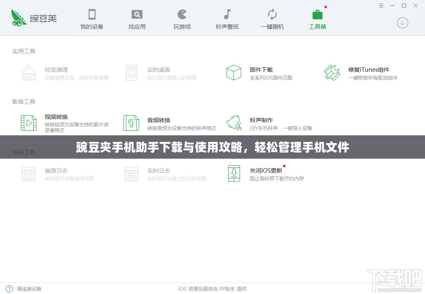Viewport: 425px width, 294px height.
Task: Open the 崩溃日志 label
Action: click(56, 171)
